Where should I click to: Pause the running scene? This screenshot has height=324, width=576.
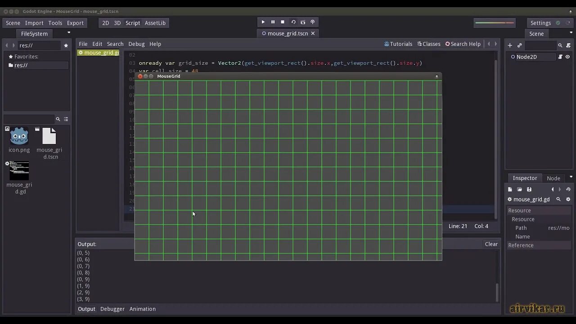[x=273, y=22]
